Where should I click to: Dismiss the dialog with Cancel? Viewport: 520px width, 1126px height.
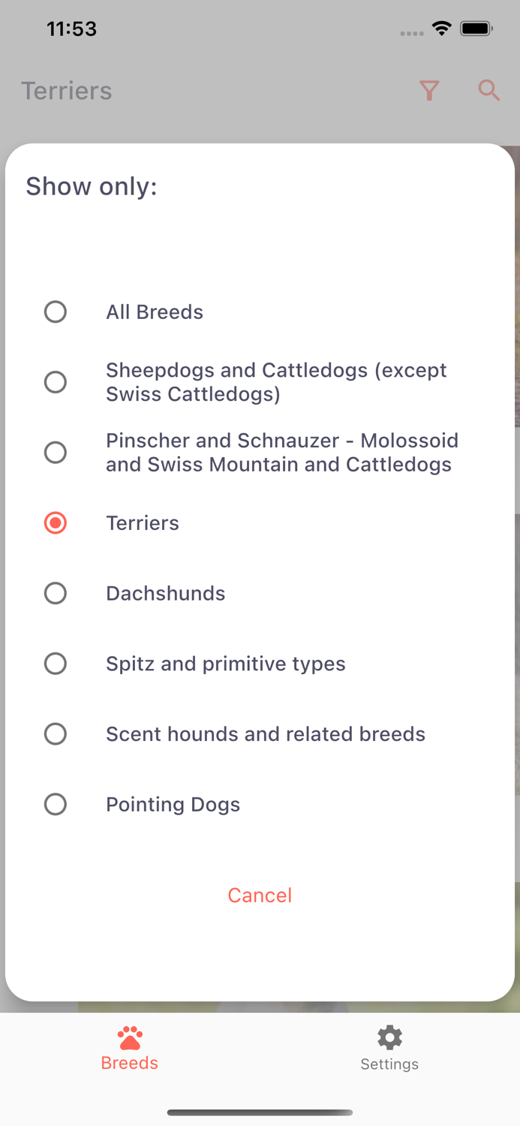(260, 895)
